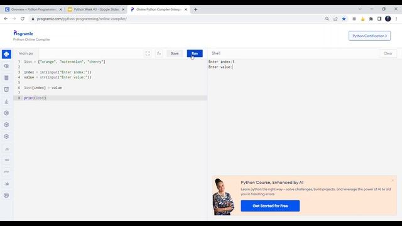Toggle dark mode with the moon icon
402x226 pixels.
coord(159,53)
